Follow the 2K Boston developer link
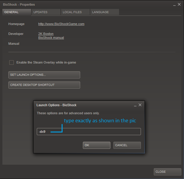This screenshot has height=179, width=184. coord(46,34)
